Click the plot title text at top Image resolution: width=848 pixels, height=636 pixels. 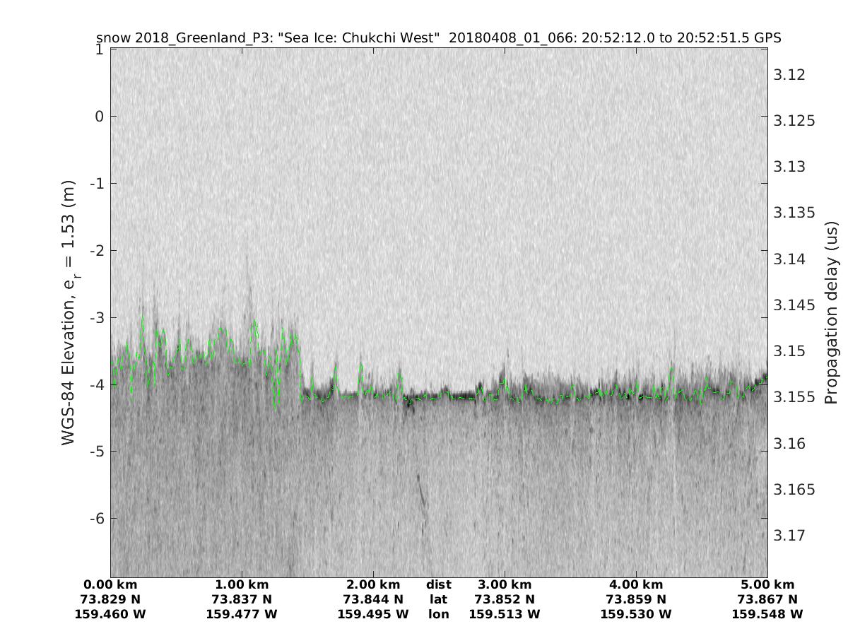click(438, 38)
